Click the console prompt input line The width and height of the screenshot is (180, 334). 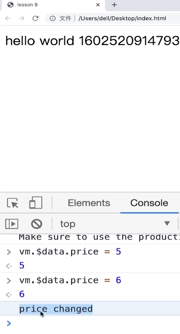pos(93,323)
